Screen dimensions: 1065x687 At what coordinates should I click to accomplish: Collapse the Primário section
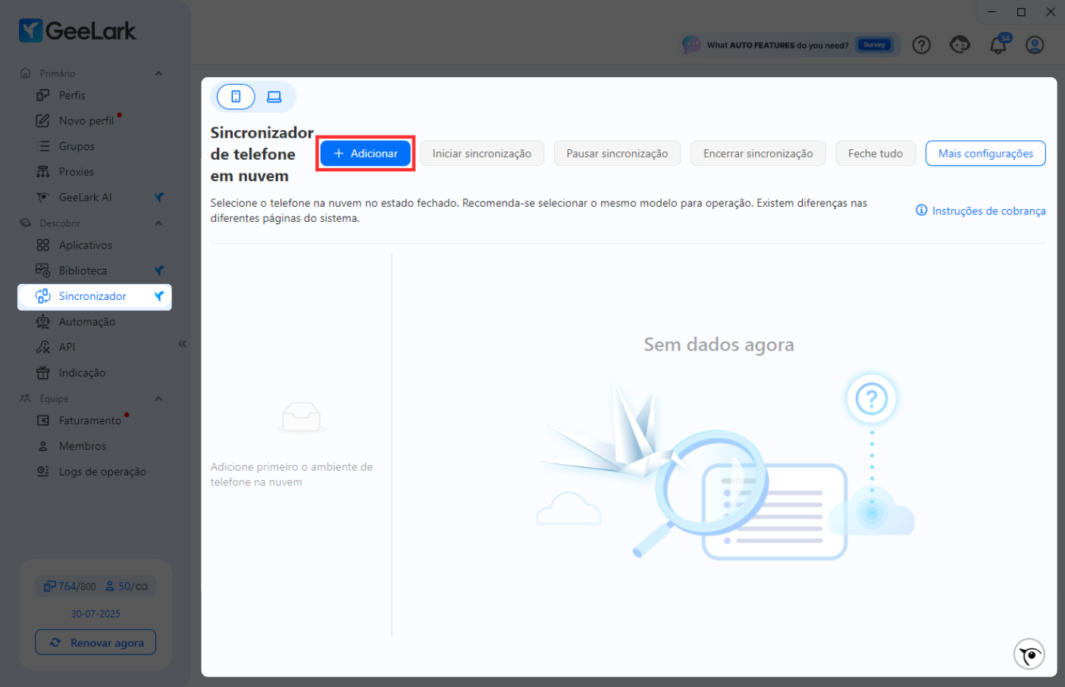coord(158,73)
